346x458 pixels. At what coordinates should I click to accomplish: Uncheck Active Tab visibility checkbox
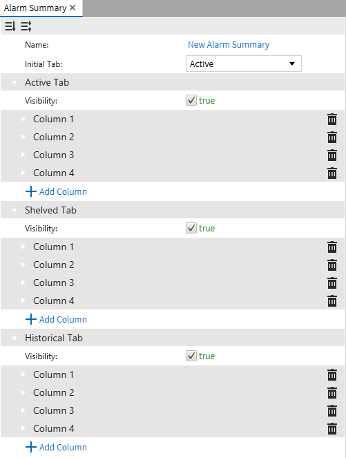(x=191, y=100)
